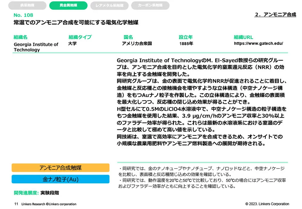Click the 国名 label
302x209 pixels.
tap(128, 37)
